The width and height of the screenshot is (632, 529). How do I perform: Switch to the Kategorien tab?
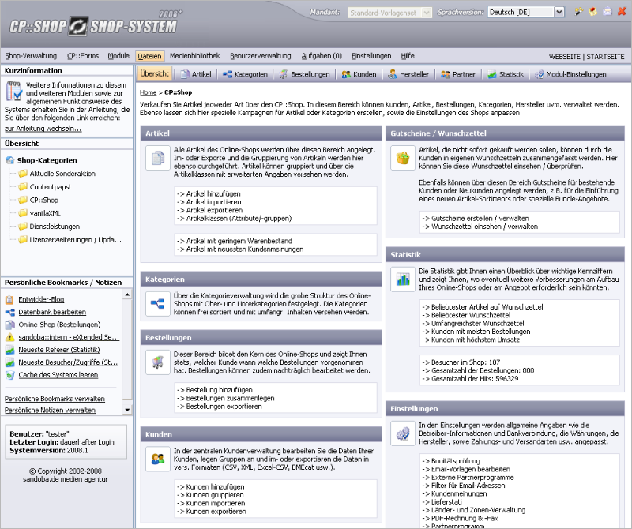[245, 74]
